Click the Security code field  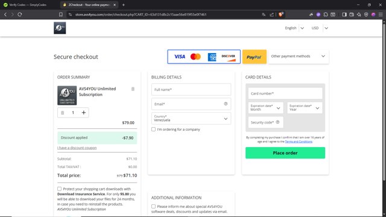pos(265,122)
